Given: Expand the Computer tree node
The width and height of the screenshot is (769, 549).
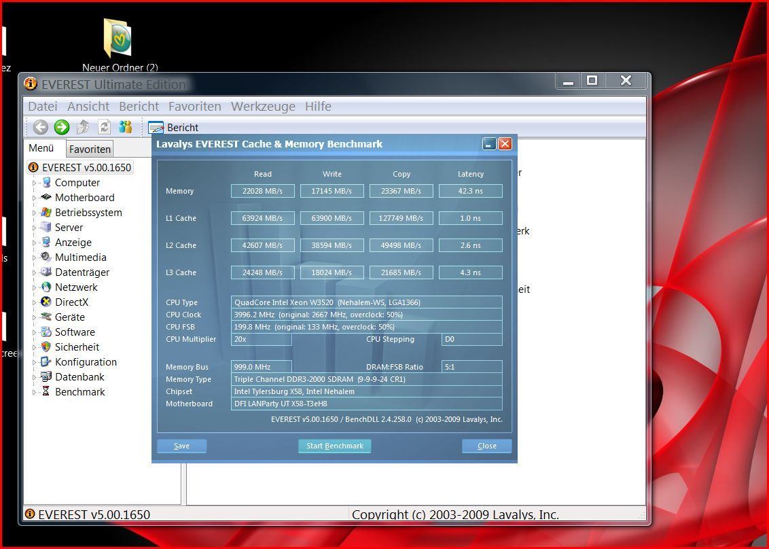Looking at the screenshot, I should pos(35,183).
